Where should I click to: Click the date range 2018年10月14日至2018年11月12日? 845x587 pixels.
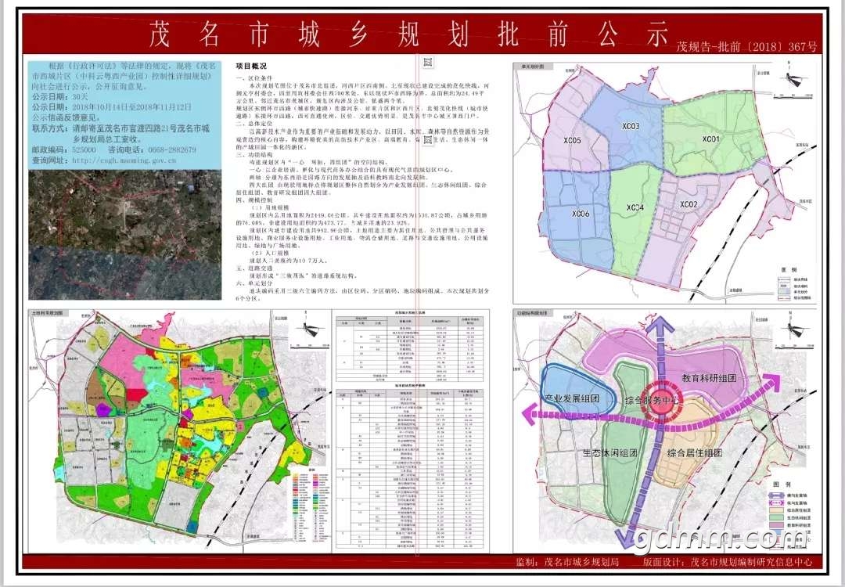[x=132, y=106]
